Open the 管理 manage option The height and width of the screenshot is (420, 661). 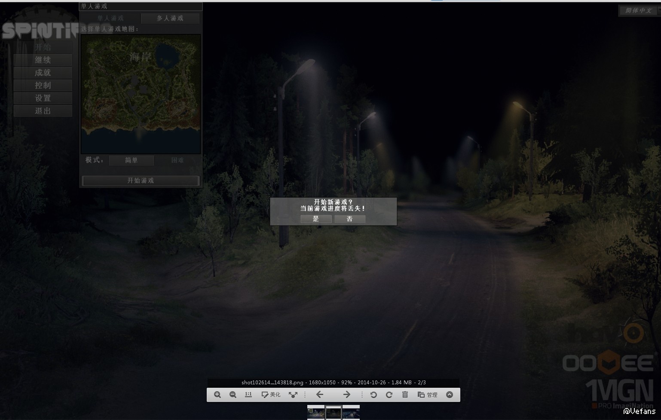click(428, 395)
